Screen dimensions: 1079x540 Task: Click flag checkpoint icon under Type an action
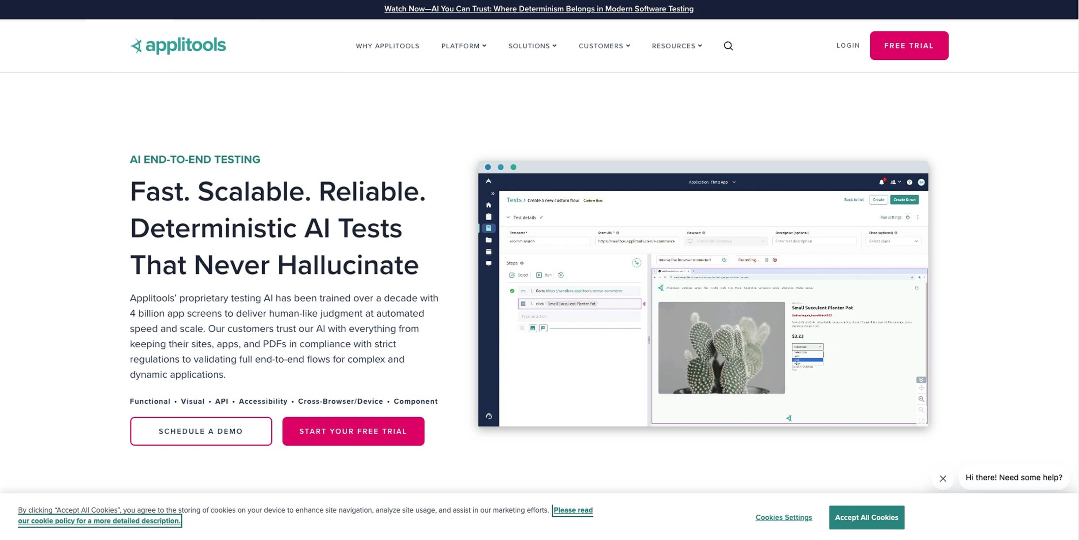pyautogui.click(x=543, y=328)
